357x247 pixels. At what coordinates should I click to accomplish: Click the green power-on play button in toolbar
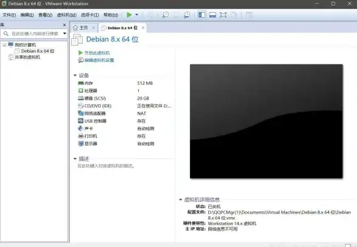129,15
